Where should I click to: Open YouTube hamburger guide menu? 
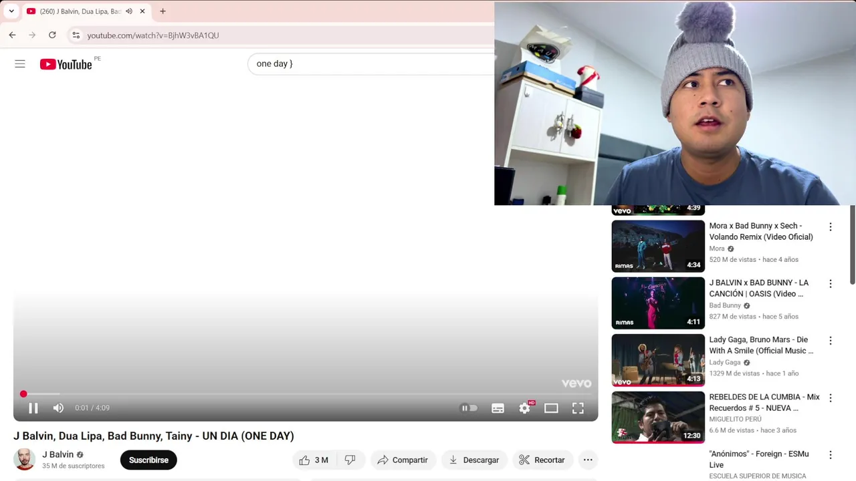tap(20, 64)
